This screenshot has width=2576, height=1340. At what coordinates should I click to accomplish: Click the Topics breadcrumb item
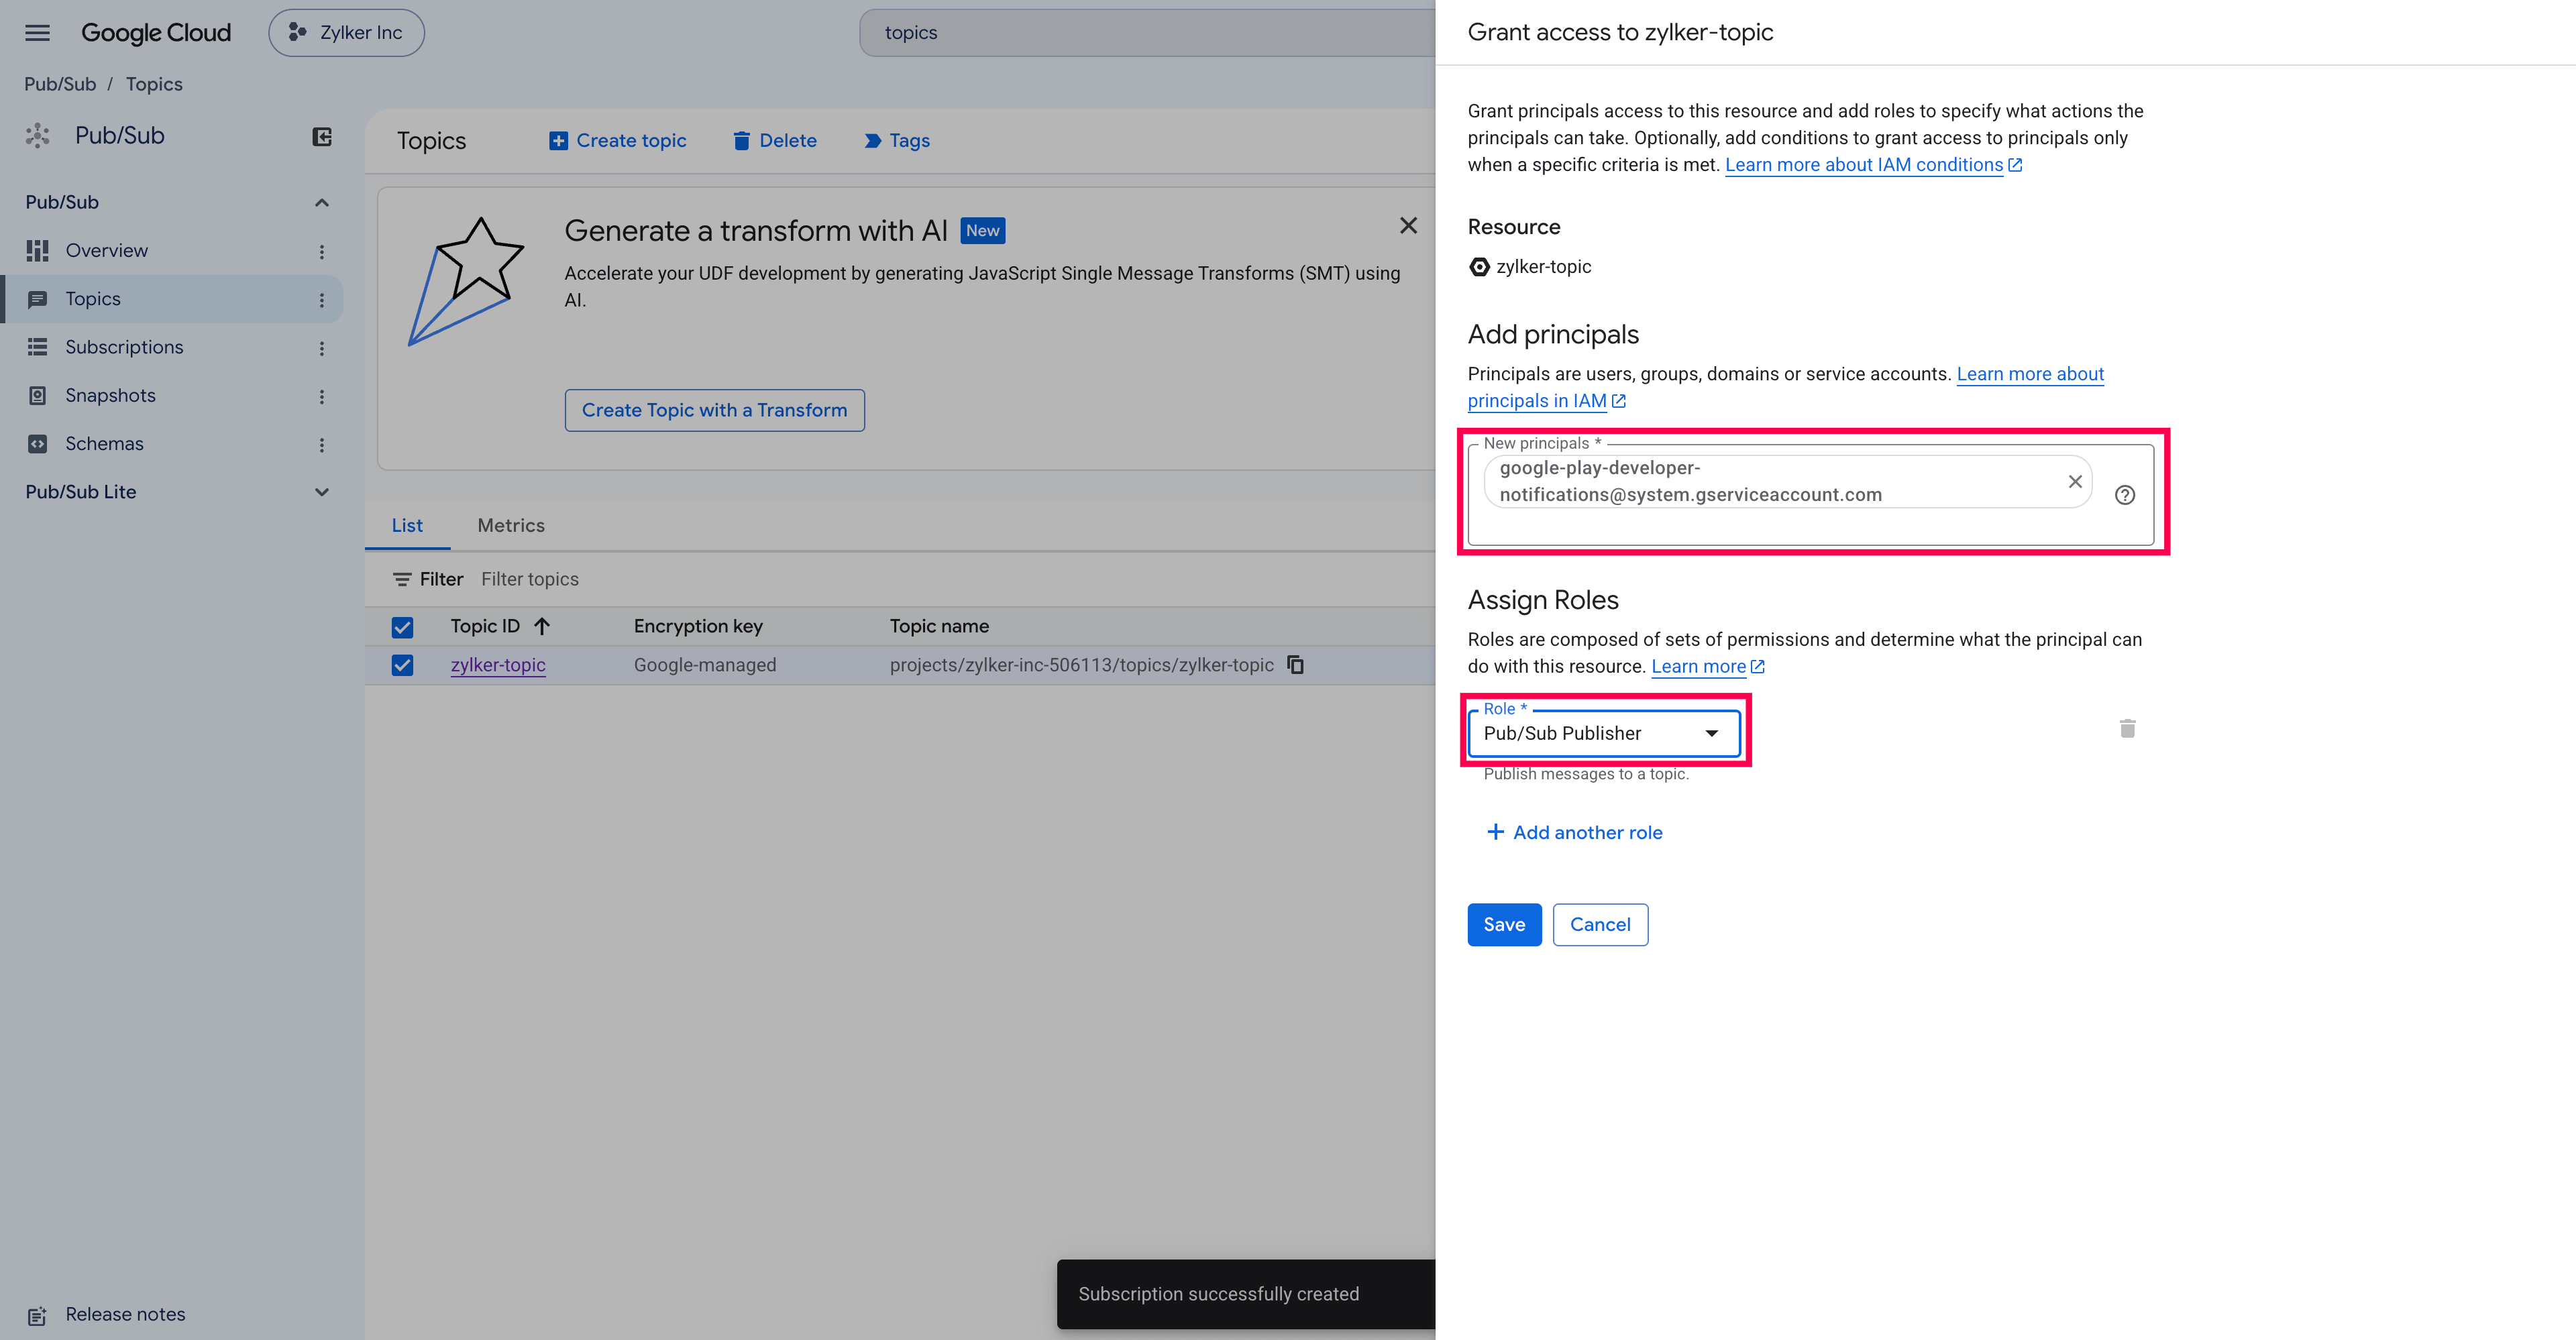tap(154, 84)
